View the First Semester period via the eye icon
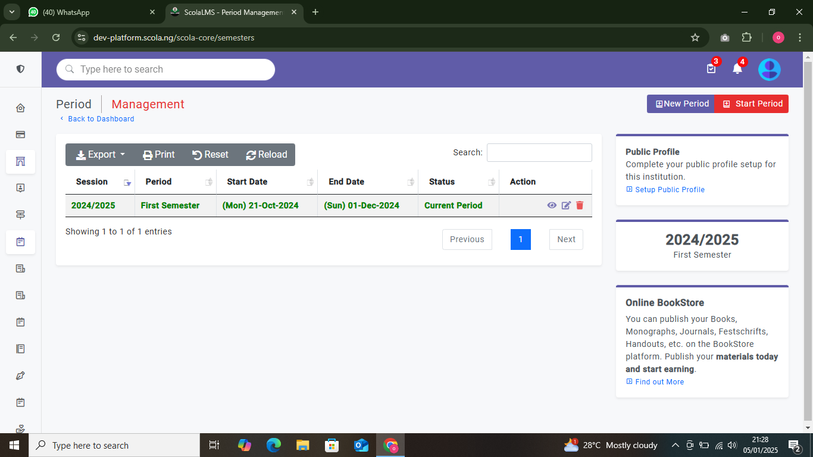This screenshot has width=813, height=457. click(552, 205)
